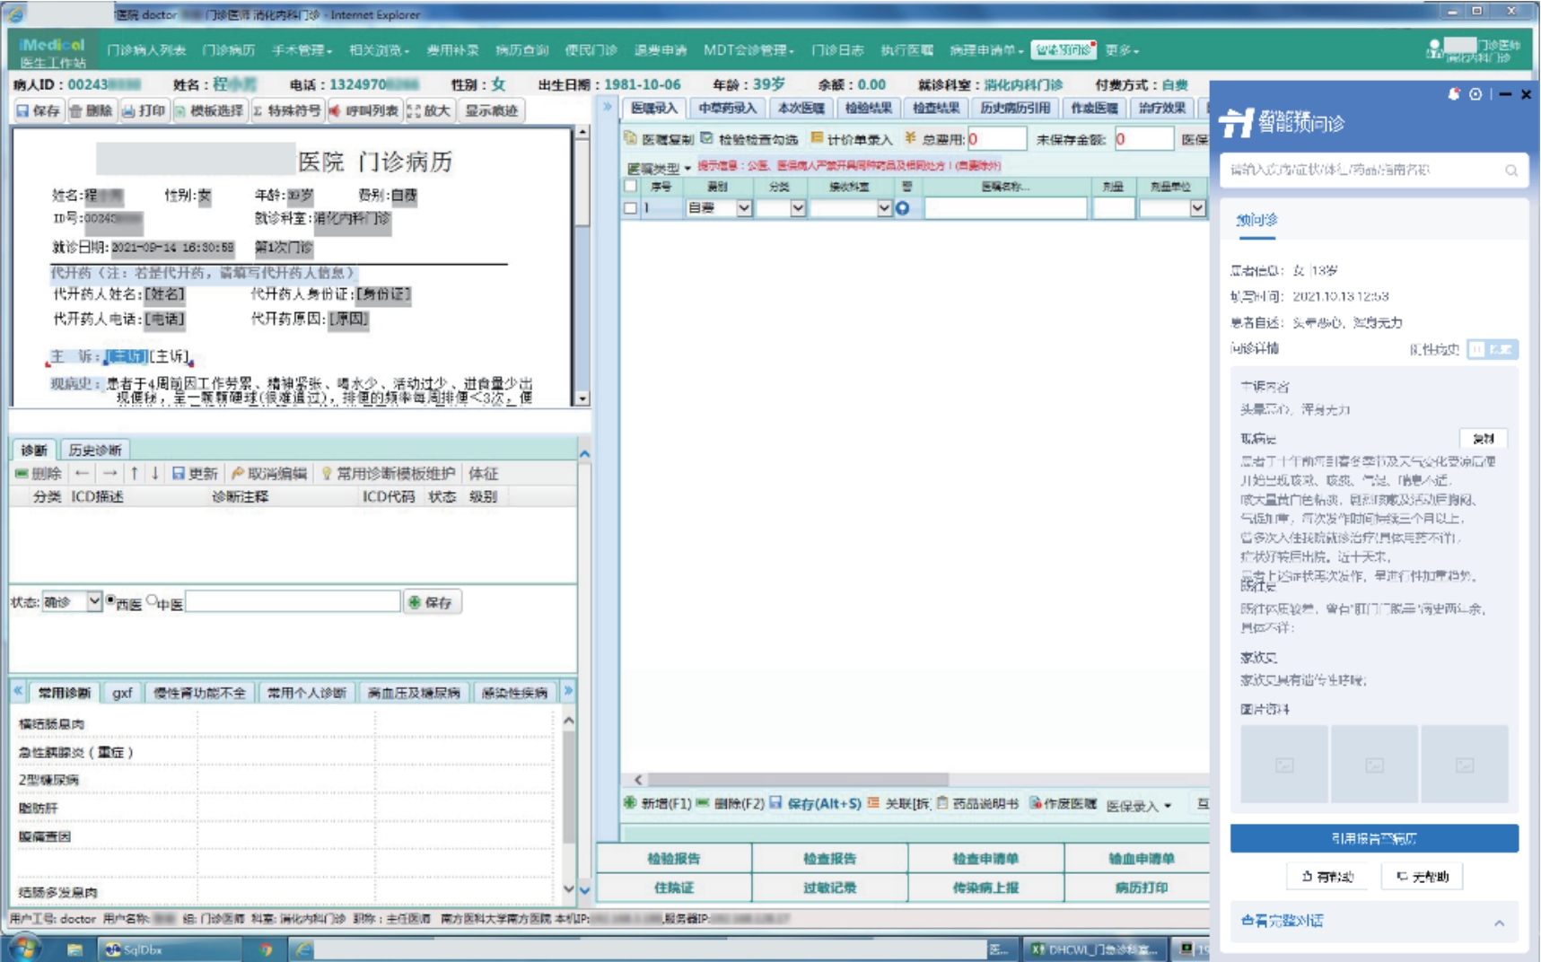Click the pre-consultation search input field

[1364, 171]
